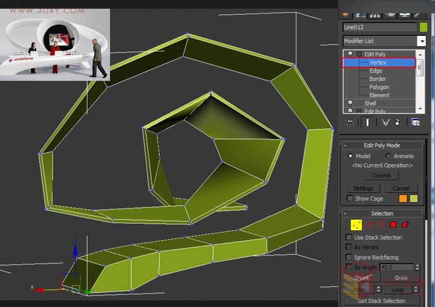Click the red X axis gizmo arrow
Image resolution: width=435 pixels, height=307 pixels.
[x=39, y=290]
